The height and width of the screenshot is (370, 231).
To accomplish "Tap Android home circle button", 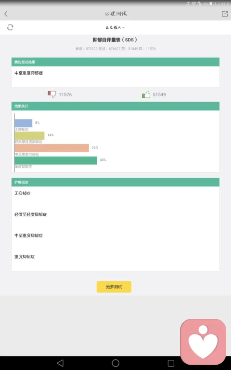I will click(x=115, y=363).
